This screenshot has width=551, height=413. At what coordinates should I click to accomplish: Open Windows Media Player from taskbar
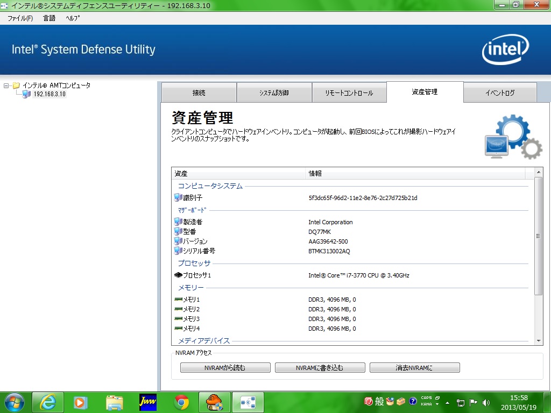81,402
